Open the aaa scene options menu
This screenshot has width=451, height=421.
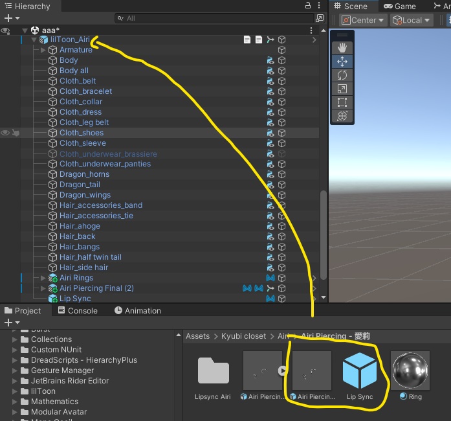click(311, 30)
